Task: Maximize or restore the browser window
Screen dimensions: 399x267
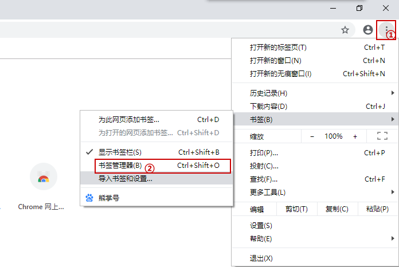Action: [359, 8]
